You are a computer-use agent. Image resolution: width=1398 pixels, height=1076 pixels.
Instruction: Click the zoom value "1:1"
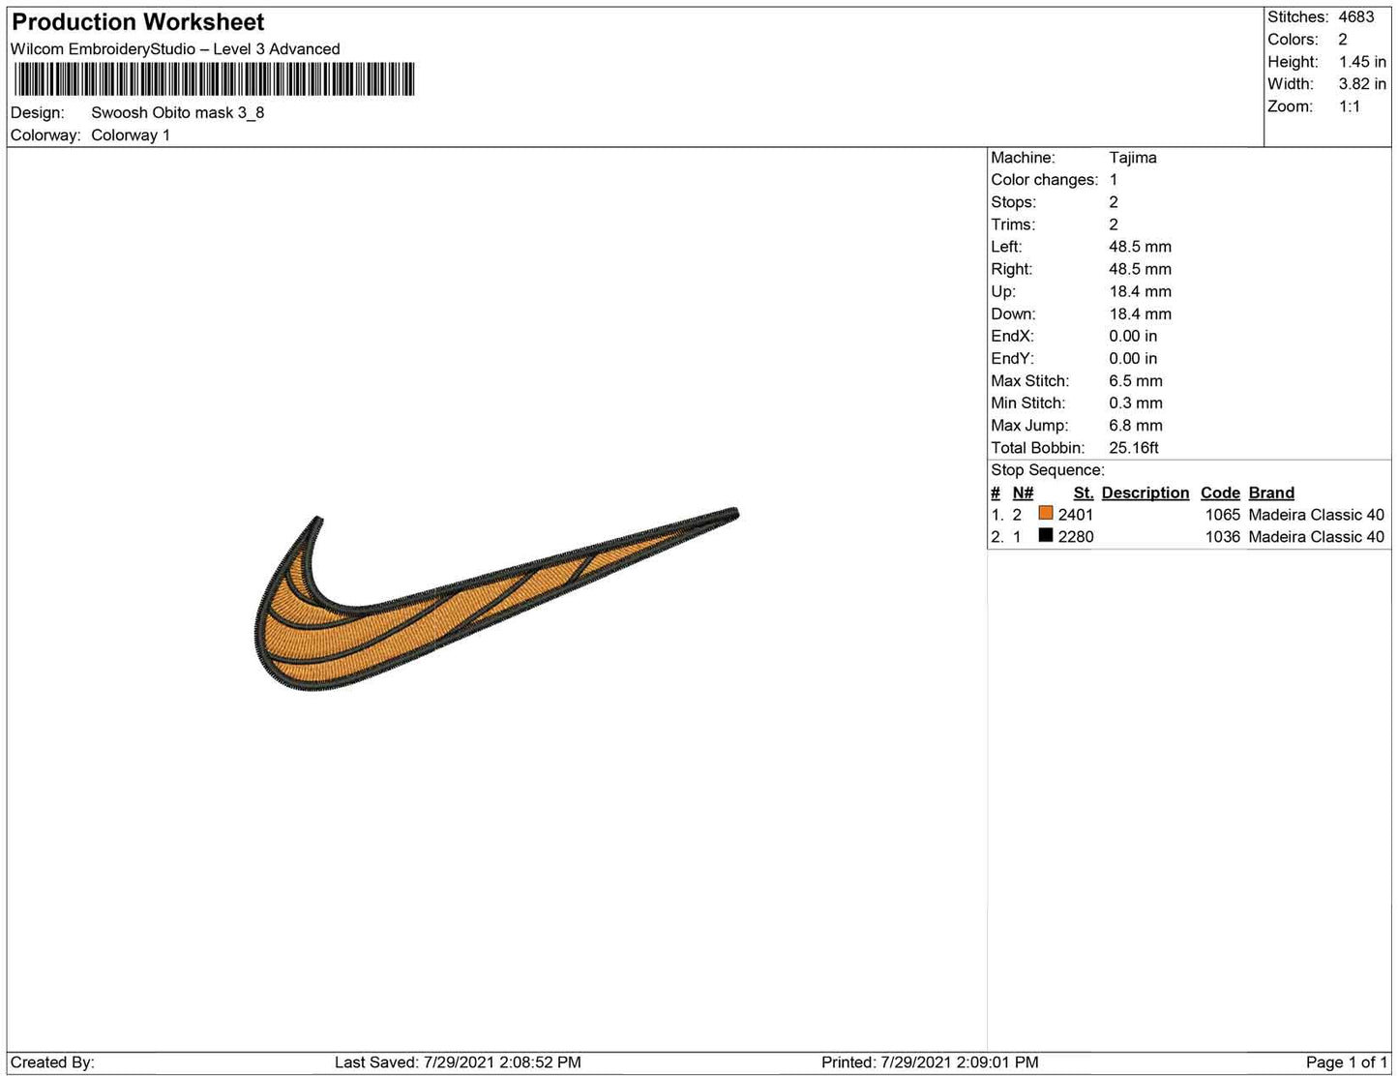[x=1350, y=106]
